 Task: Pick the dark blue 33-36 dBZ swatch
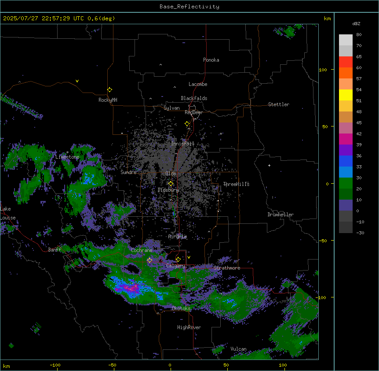click(x=346, y=161)
